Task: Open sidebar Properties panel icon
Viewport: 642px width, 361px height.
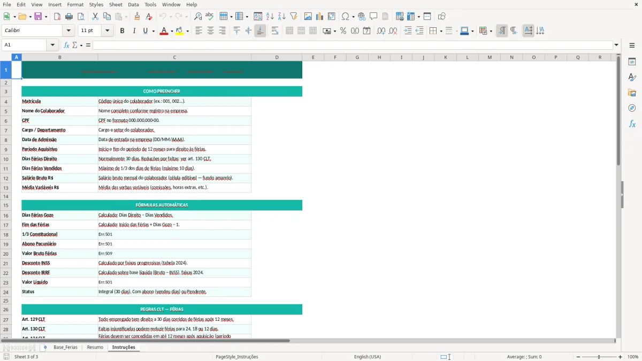Action: (632, 62)
